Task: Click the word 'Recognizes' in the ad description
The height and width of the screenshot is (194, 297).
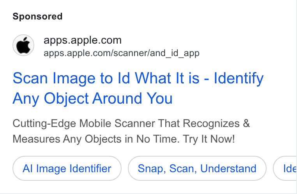Action: [x=211, y=124]
